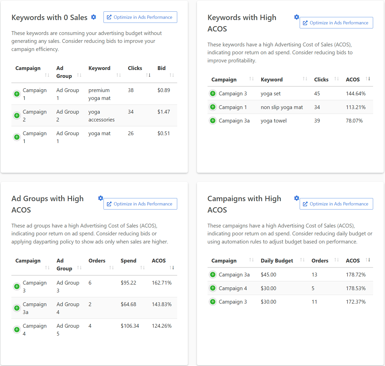Open the settings gear for Keywords with 0 Sales
Viewport: 385px width, 366px height.
pos(93,17)
